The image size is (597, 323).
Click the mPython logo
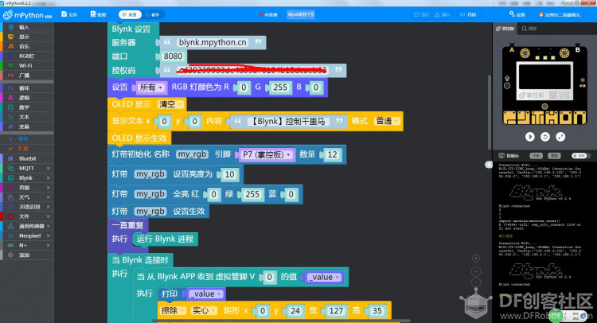coord(26,15)
